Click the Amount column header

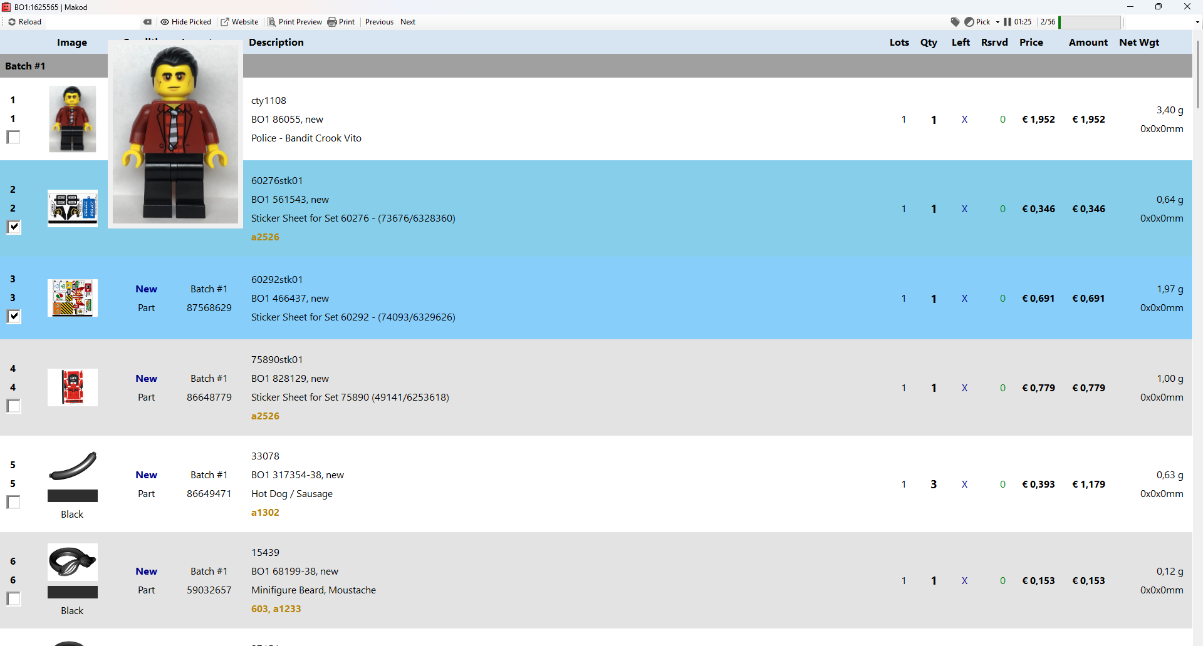tap(1088, 43)
